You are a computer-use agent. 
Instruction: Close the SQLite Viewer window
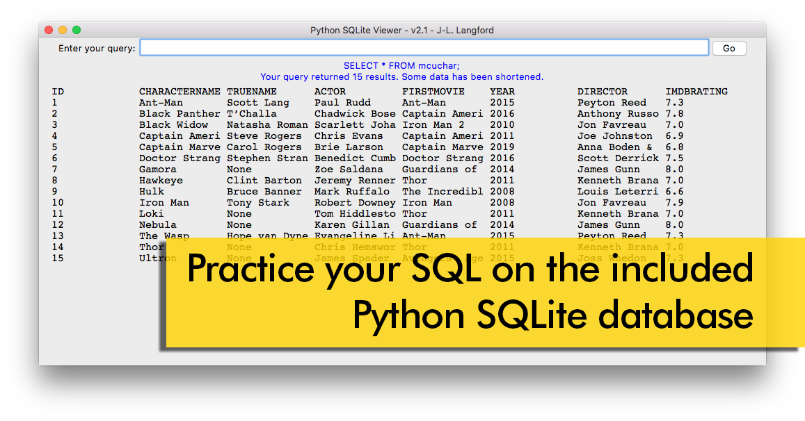[x=49, y=30]
